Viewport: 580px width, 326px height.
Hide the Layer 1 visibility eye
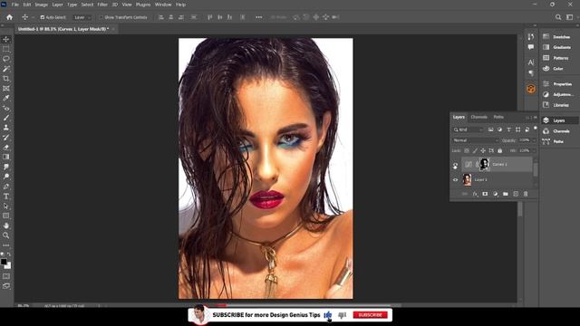click(455, 180)
